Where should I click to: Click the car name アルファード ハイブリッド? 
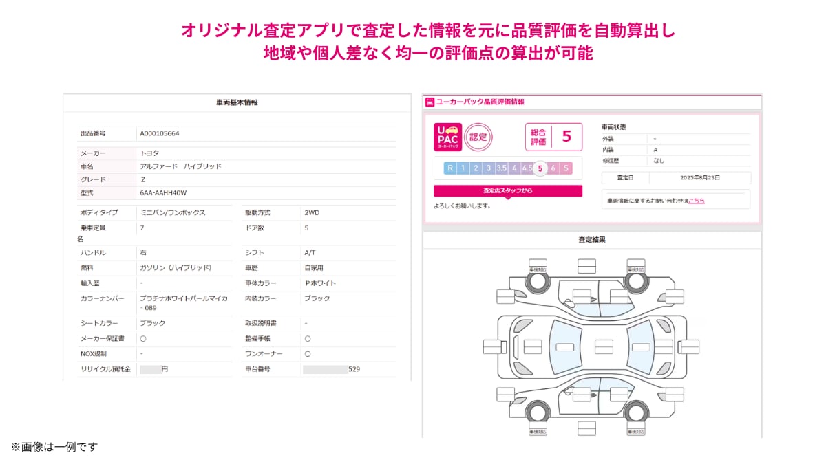181,166
